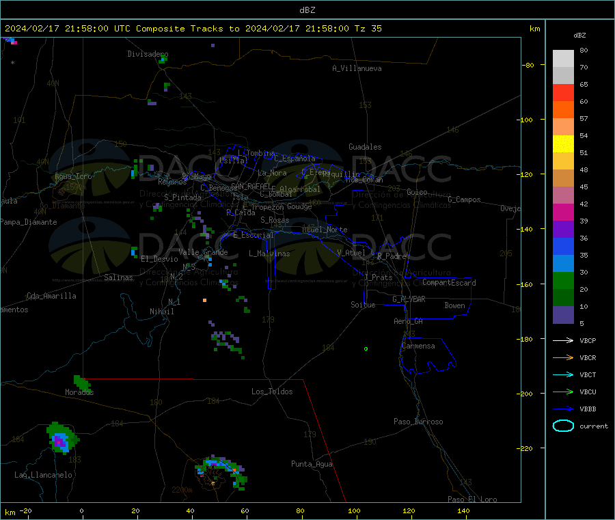615x520 pixels.
Task: Click the green VBCU arrow in legend
Action: tap(563, 392)
